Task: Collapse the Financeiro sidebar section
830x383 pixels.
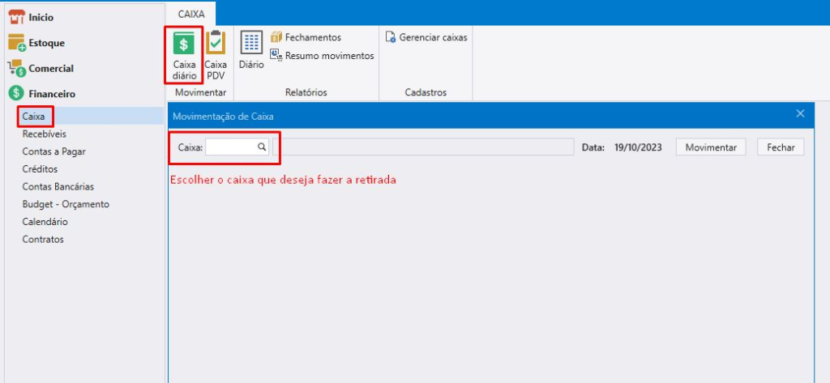Action: coord(52,94)
